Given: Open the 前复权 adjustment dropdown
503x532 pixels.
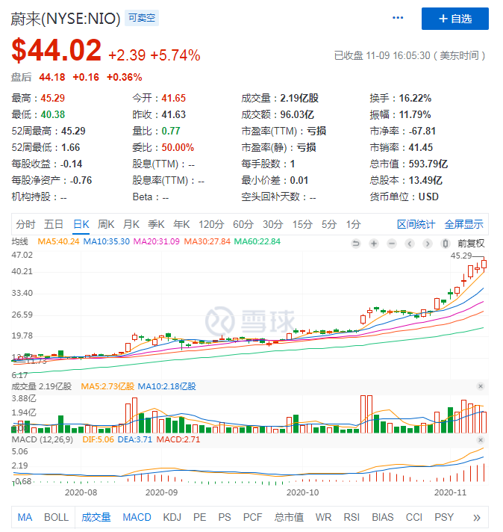Looking at the screenshot, I should [471, 244].
